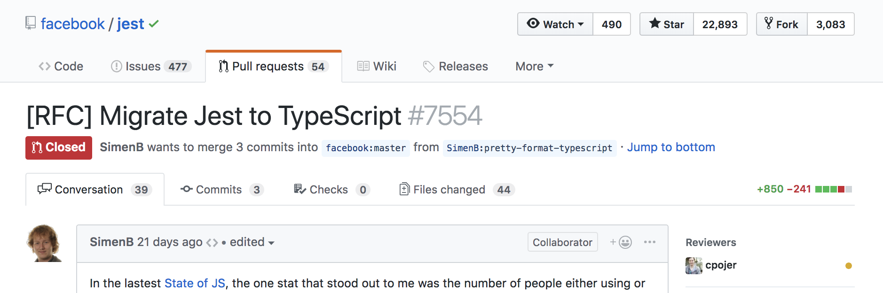Viewport: 883px width, 293px height.
Task: Switch to the Code tab
Action: [x=61, y=66]
